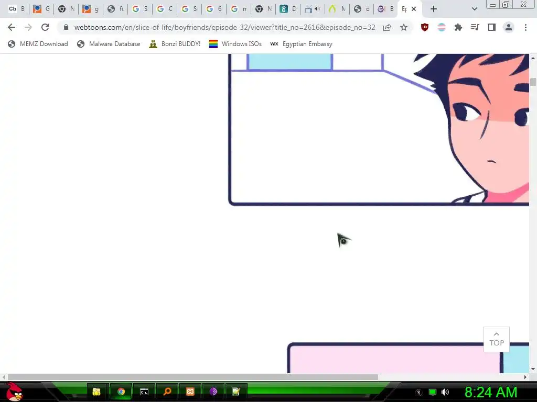Open the orange magnifier taskbar app
Screen dimensions: 537x402
(x=167, y=392)
